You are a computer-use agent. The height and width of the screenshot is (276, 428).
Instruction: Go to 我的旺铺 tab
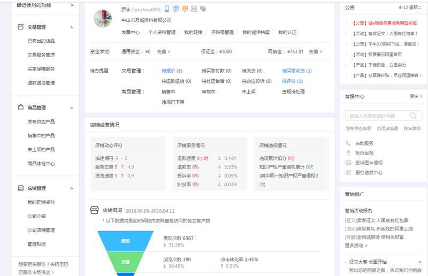click(193, 32)
